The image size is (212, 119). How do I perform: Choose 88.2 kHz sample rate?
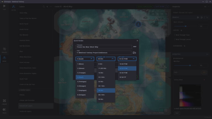pos(106,95)
